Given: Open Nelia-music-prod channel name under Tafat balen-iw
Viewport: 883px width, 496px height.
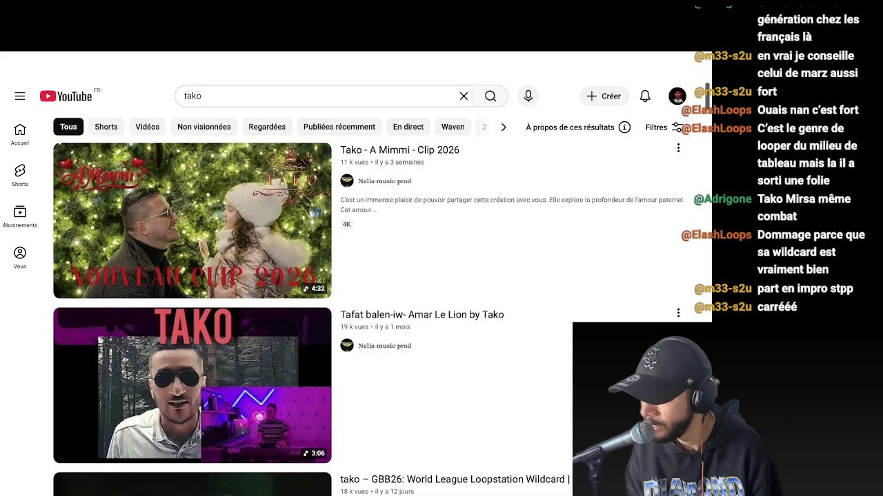Looking at the screenshot, I should click(384, 346).
